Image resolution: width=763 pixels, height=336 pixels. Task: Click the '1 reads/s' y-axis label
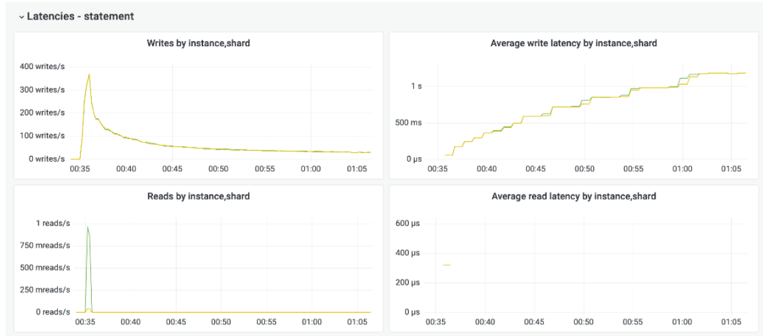(x=53, y=223)
